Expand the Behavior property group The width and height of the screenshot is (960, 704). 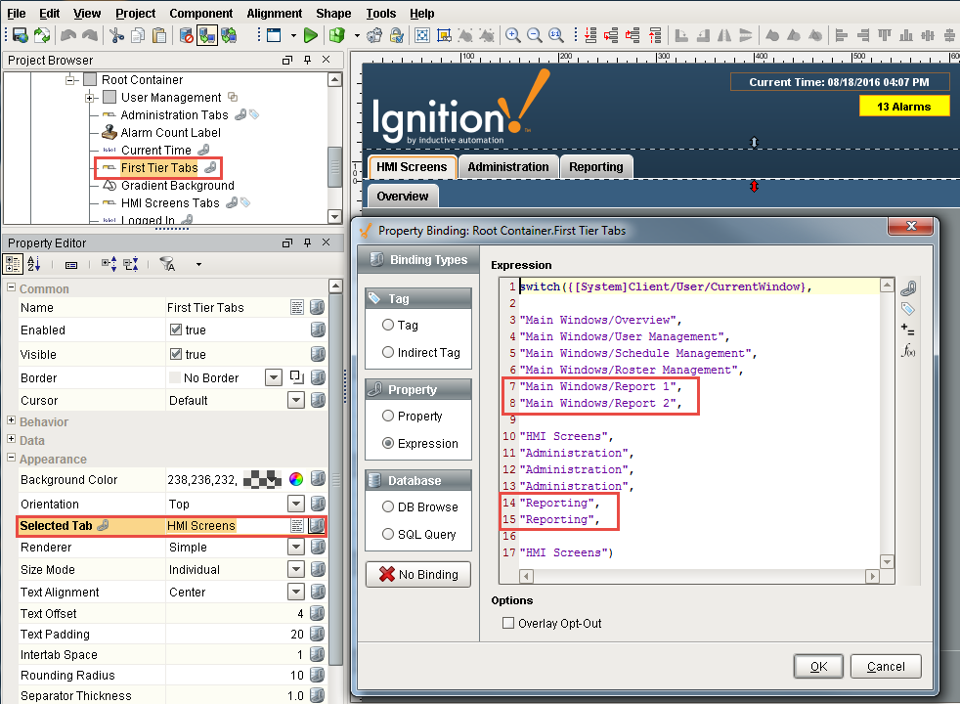(12, 422)
